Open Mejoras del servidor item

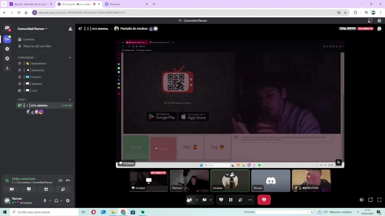[x=45, y=46]
